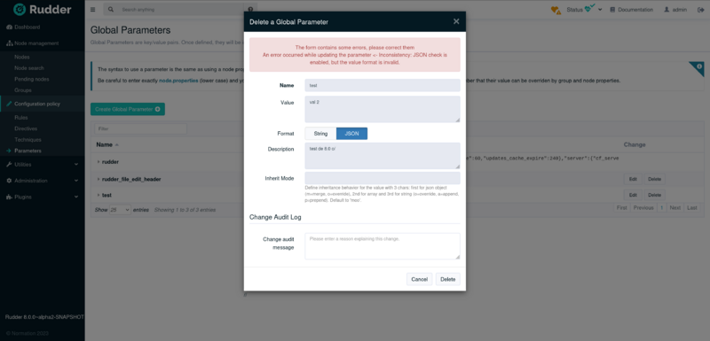Screen dimensions: 710x341
Task: Edit the rudder_file_edit_header parameter
Action: click(633, 179)
